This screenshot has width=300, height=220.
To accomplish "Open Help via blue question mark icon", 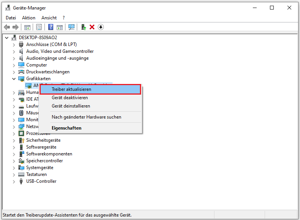I will click(51, 27).
